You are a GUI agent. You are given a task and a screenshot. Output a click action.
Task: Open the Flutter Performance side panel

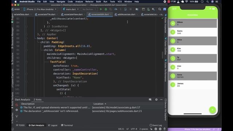tap(165, 70)
